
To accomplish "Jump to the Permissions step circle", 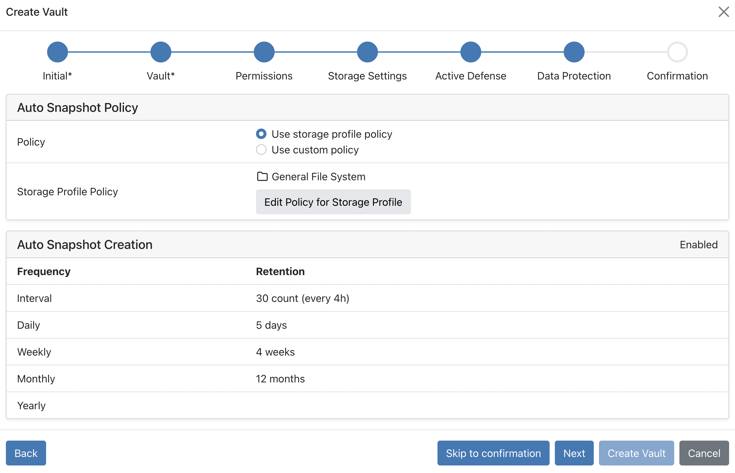I will pyautogui.click(x=264, y=52).
